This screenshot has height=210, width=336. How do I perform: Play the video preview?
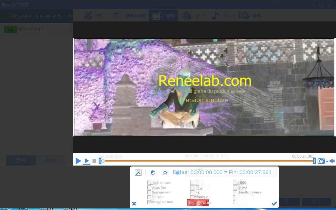[78, 161]
